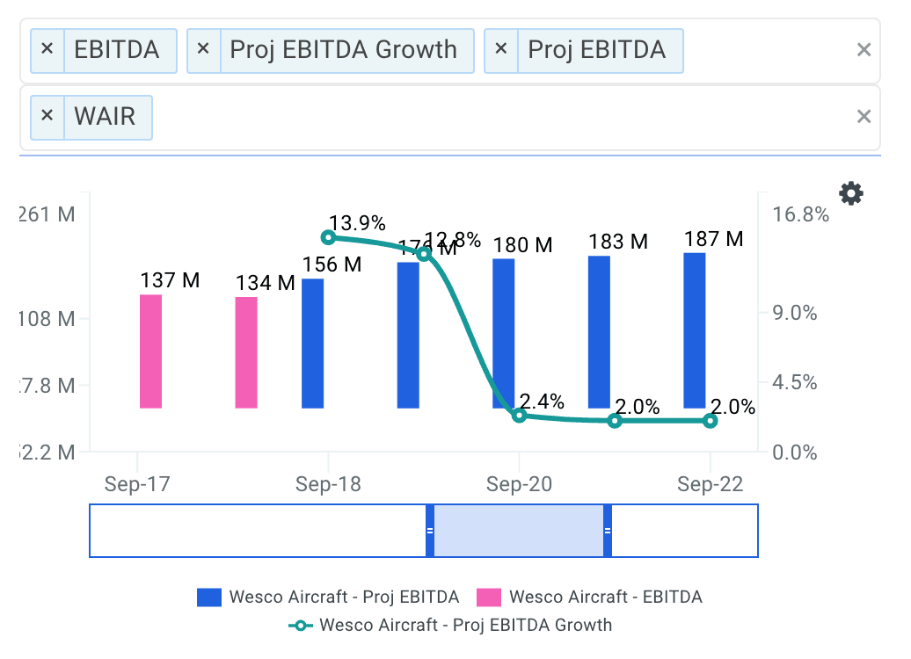Image resolution: width=911 pixels, height=659 pixels.
Task: Clear all tickers in second selector
Action: (x=864, y=117)
